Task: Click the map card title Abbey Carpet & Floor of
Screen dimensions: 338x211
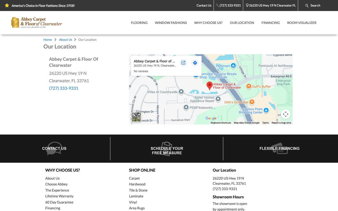Action: click(x=154, y=61)
